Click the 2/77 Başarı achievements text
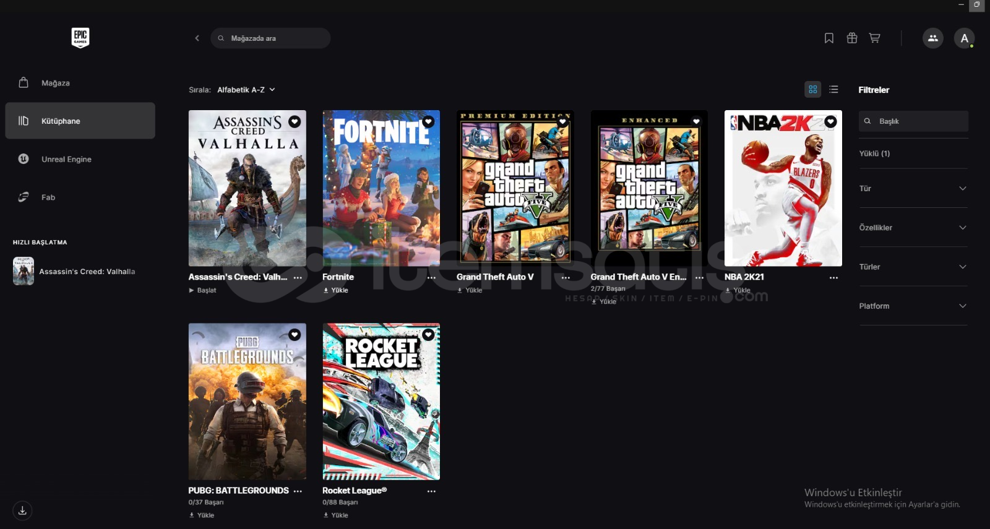Image resolution: width=990 pixels, height=529 pixels. tap(608, 289)
